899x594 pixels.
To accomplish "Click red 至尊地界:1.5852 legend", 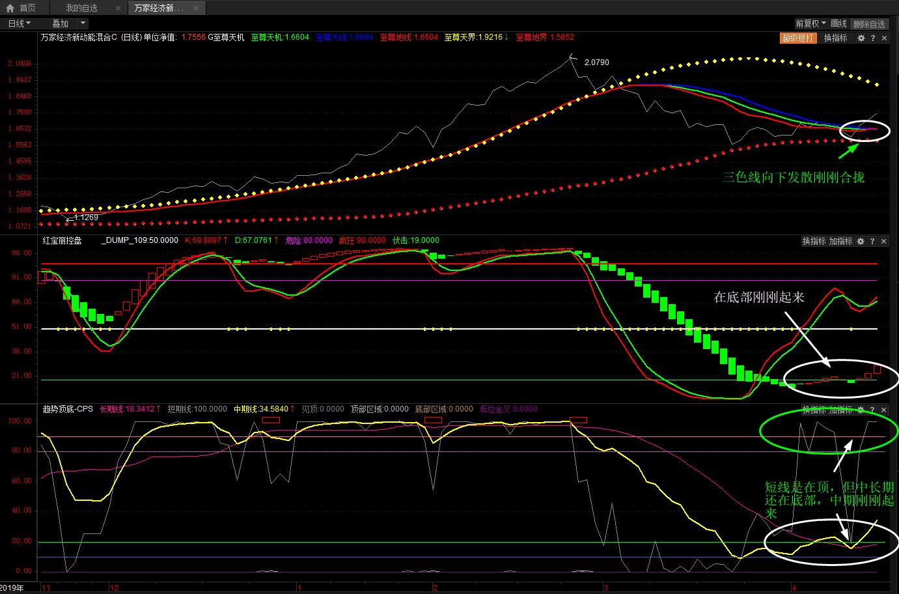I will tap(545, 38).
